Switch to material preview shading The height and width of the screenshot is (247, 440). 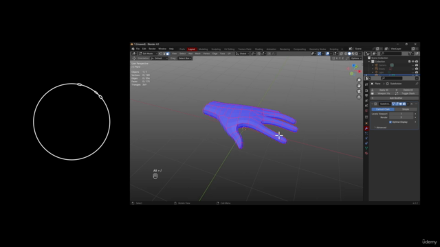353,54
